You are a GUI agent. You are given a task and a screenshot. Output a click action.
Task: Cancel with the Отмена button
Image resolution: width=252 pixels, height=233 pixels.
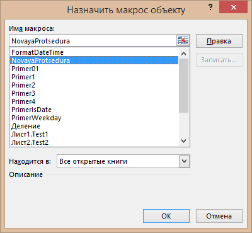(219, 216)
